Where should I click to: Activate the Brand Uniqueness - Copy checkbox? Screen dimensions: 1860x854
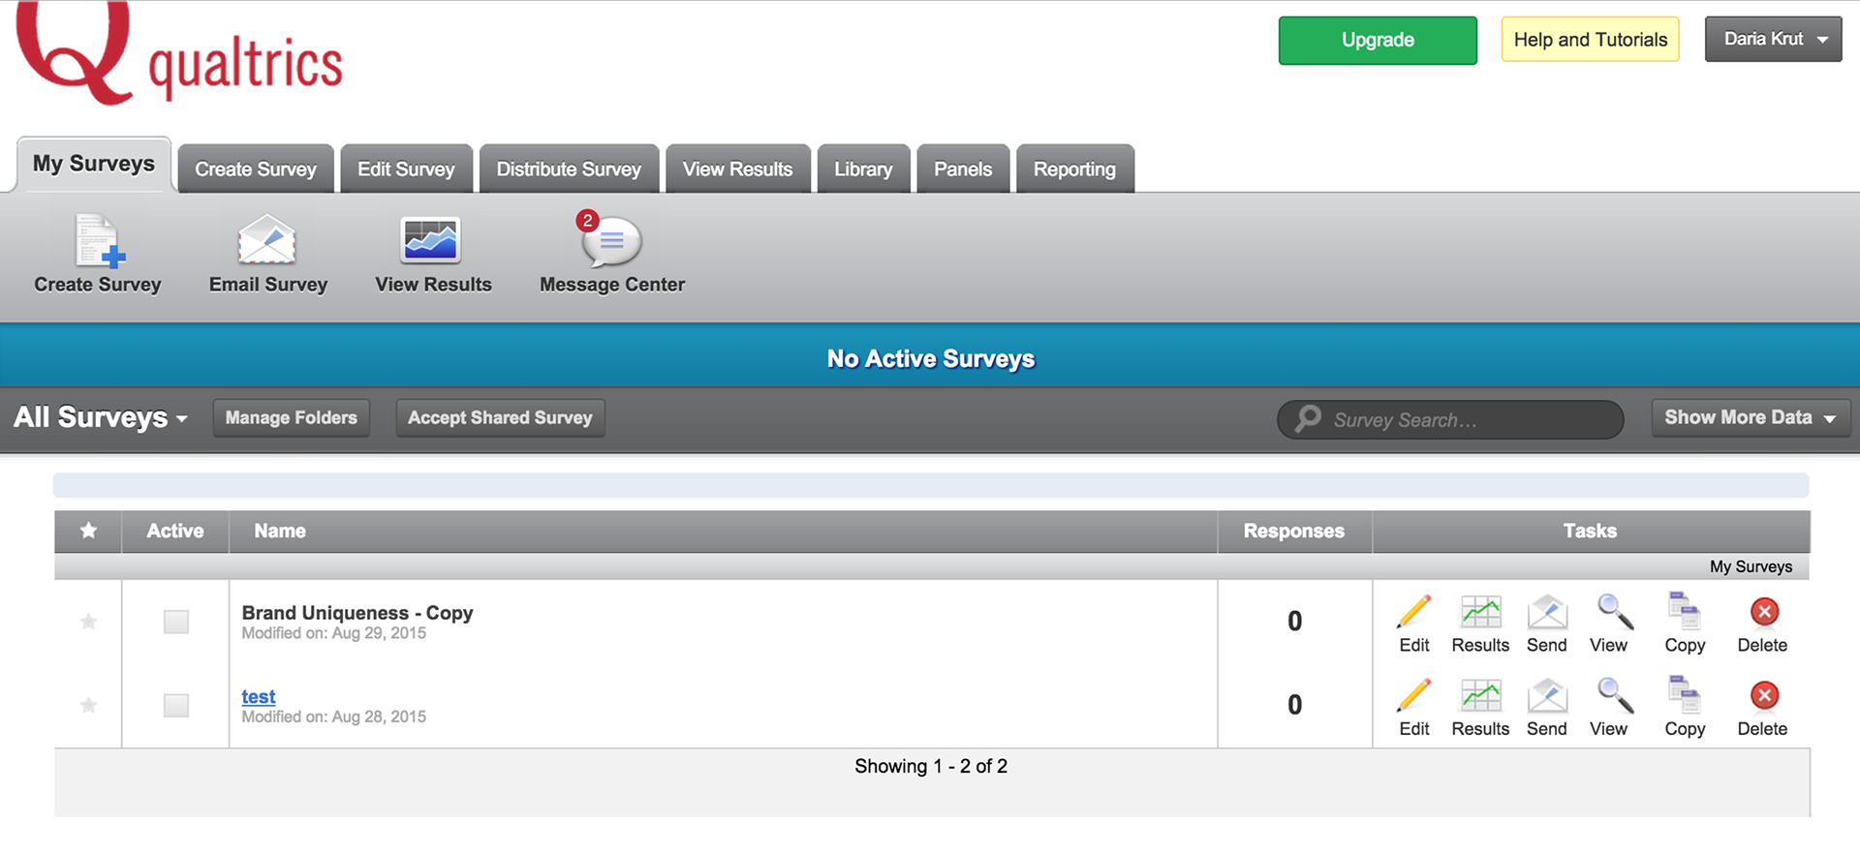tap(176, 622)
